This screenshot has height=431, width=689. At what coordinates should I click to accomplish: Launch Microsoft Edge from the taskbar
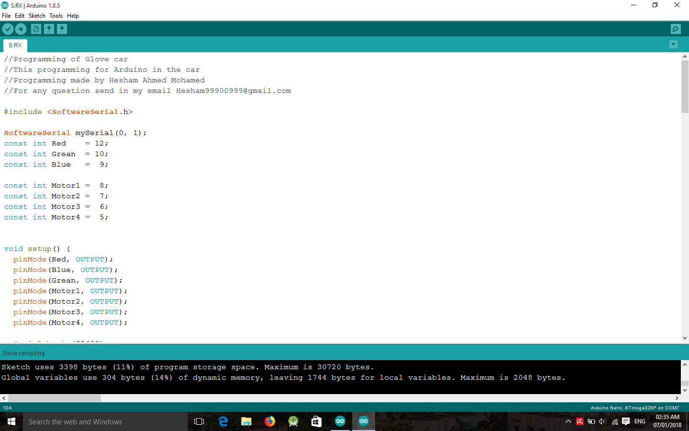pos(223,421)
